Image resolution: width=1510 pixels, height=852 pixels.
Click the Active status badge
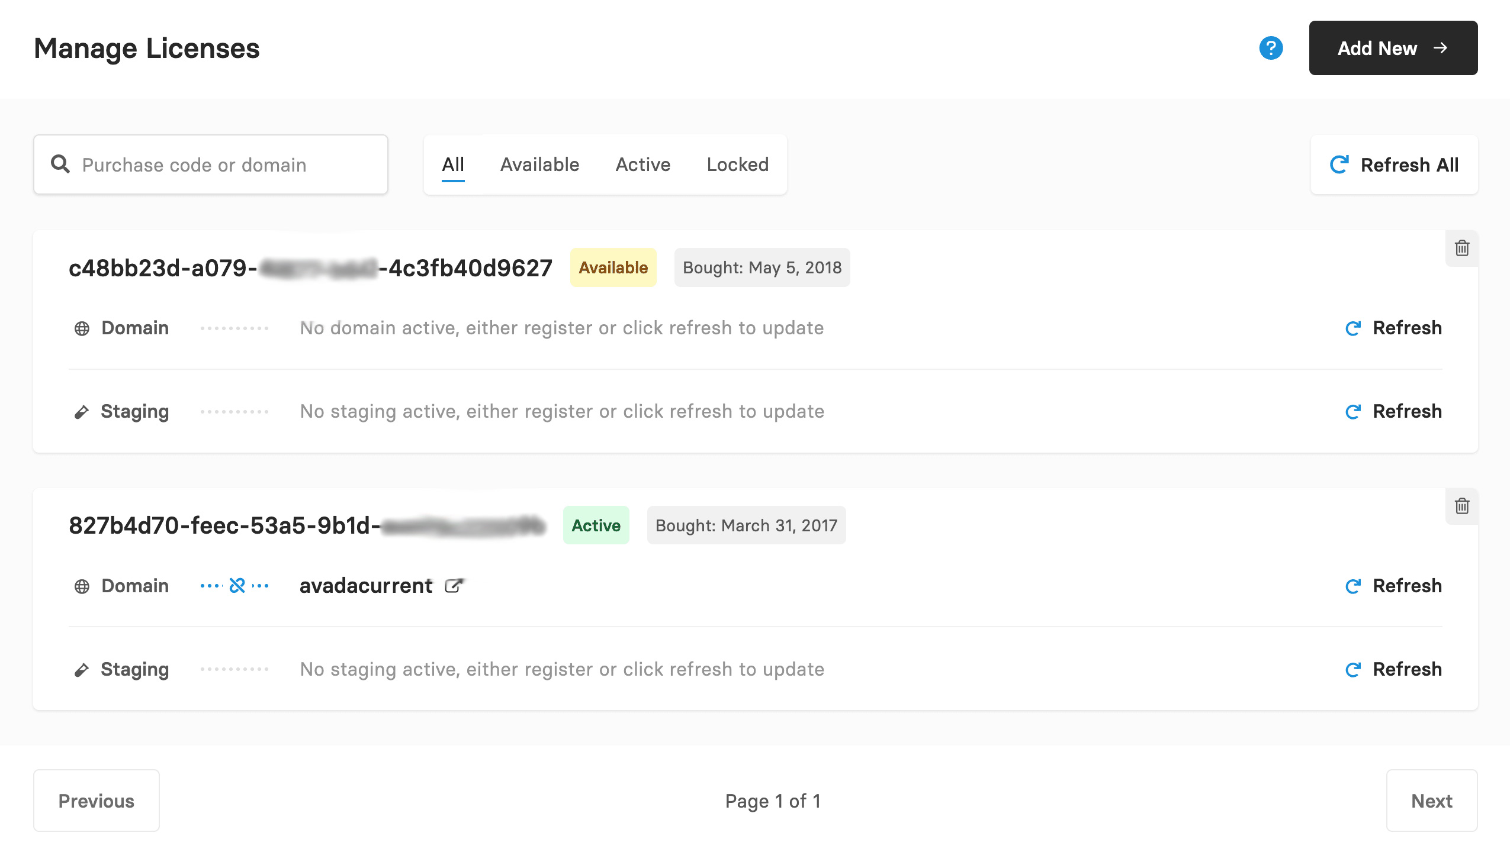pos(596,525)
